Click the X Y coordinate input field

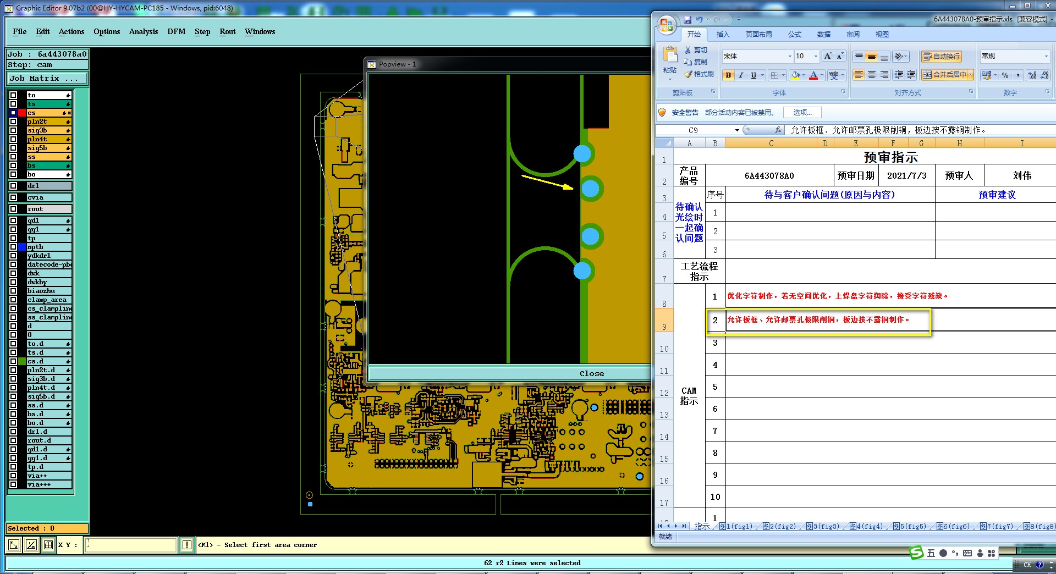tap(131, 545)
